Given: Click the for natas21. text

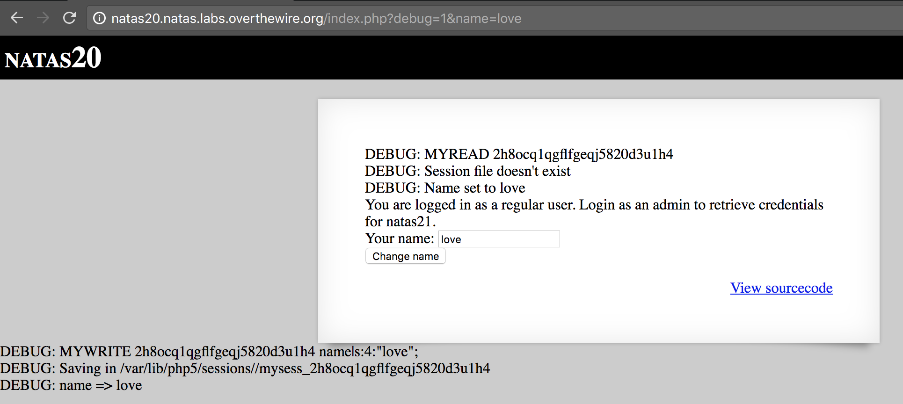Looking at the screenshot, I should pyautogui.click(x=400, y=222).
